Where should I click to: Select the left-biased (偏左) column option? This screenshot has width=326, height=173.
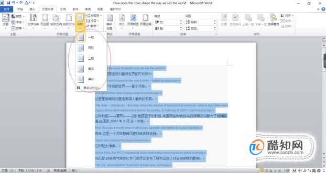tap(91, 69)
